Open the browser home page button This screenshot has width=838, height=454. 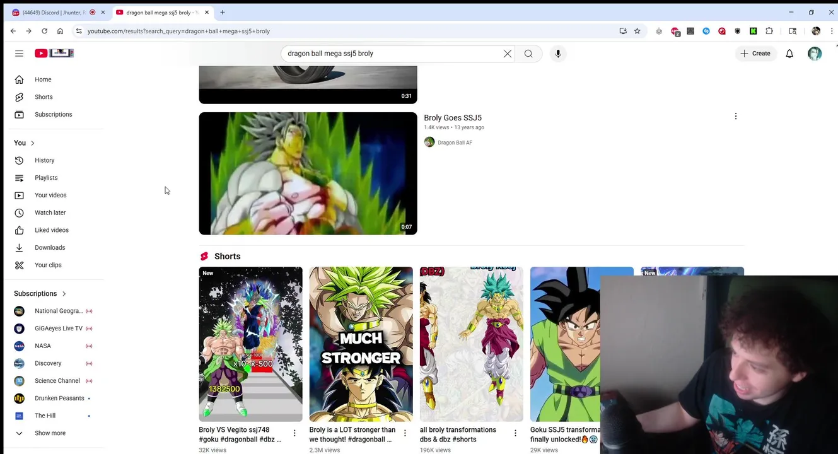click(61, 31)
